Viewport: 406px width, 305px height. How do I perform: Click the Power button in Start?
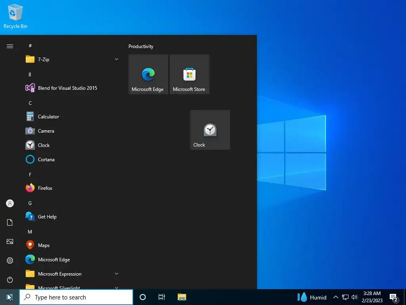[x=10, y=280]
